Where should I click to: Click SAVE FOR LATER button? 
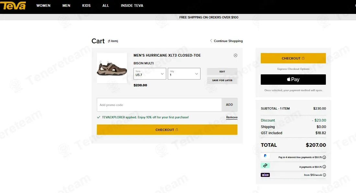pyautogui.click(x=222, y=80)
